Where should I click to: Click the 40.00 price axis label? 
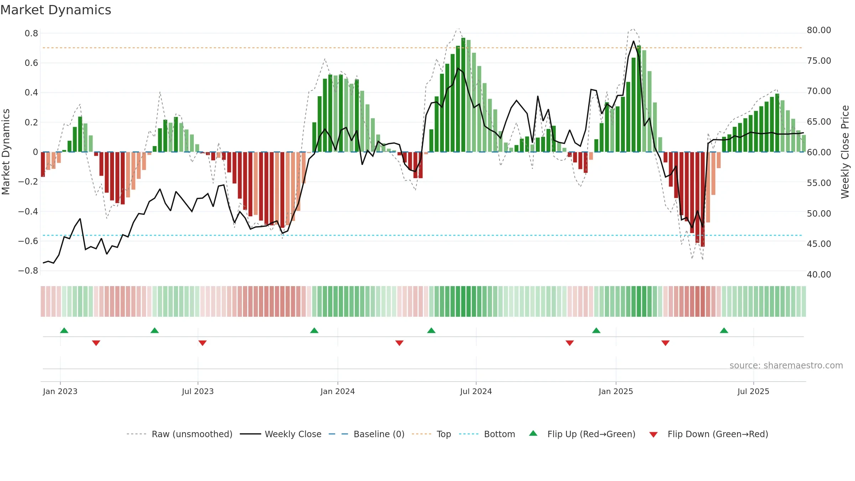[x=819, y=275]
